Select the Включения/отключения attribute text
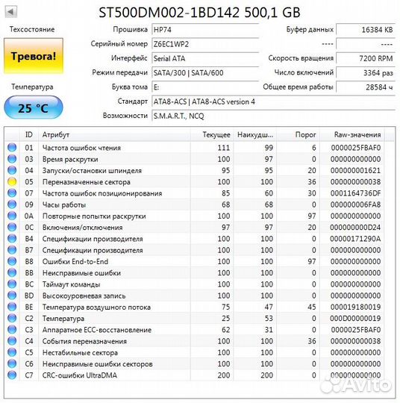 [83, 228]
